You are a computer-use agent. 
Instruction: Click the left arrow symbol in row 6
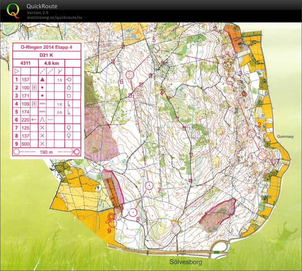tap(34, 120)
